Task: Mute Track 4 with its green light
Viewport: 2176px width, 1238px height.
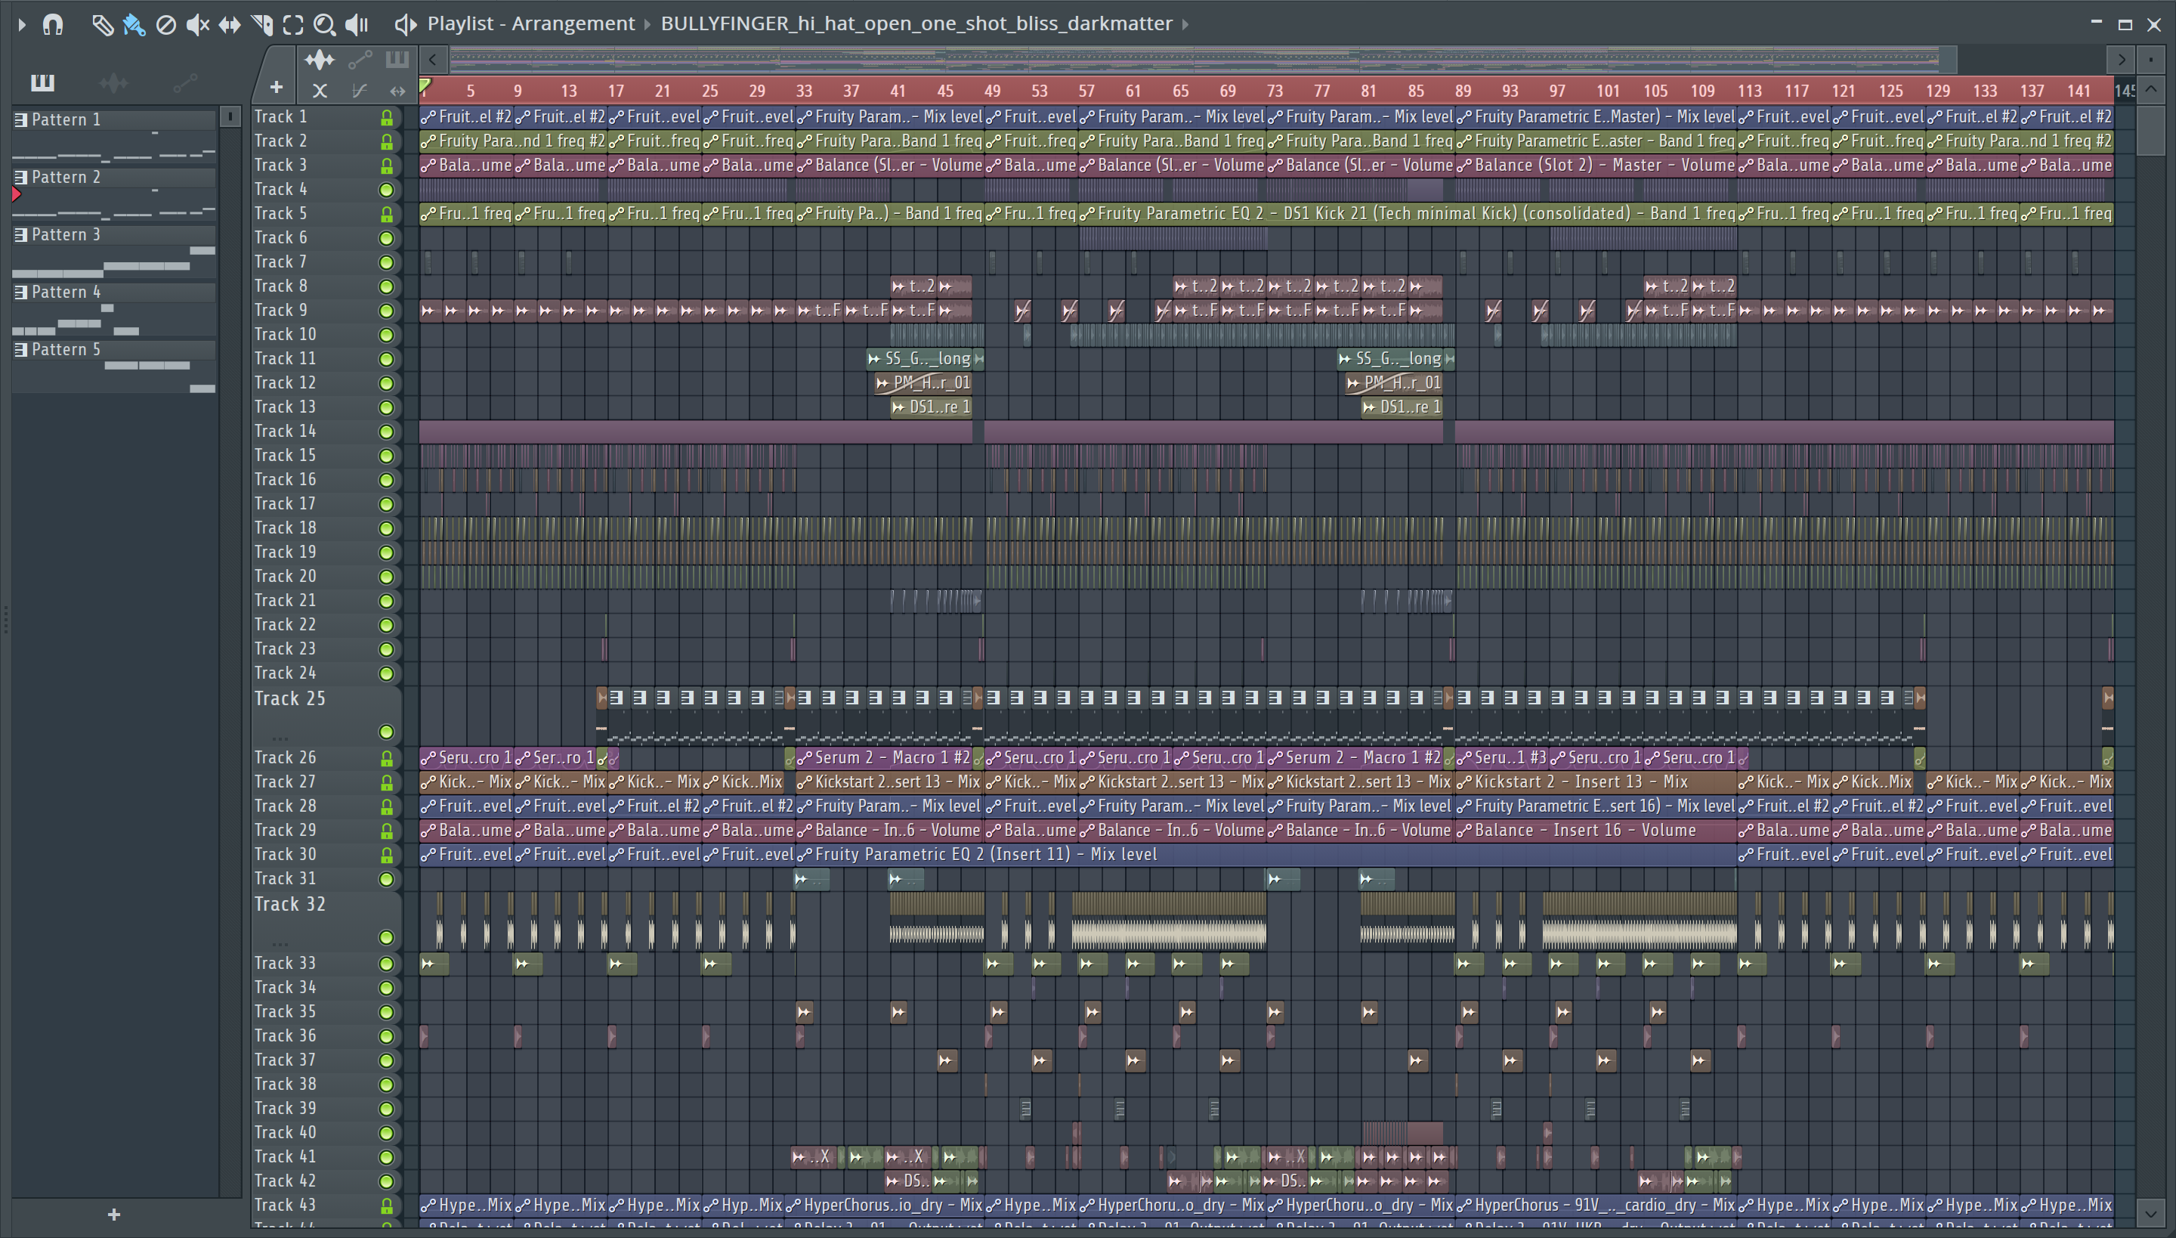Action: 387,190
